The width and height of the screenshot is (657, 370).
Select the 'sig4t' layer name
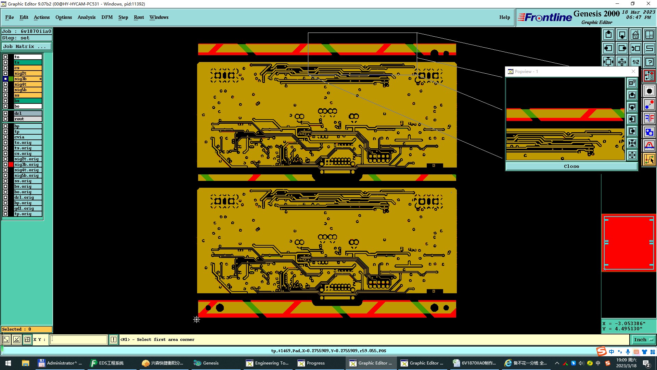pyautogui.click(x=28, y=84)
